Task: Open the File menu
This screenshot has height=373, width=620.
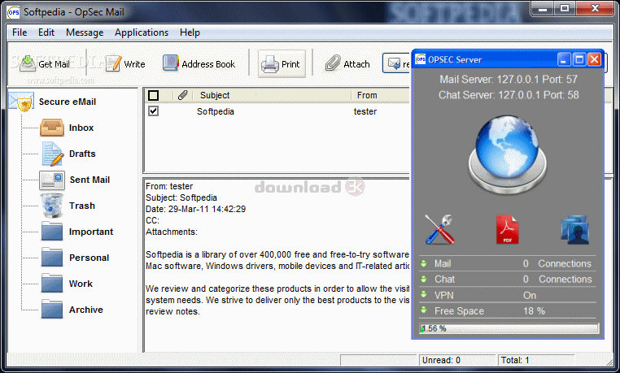Action: 20,33
